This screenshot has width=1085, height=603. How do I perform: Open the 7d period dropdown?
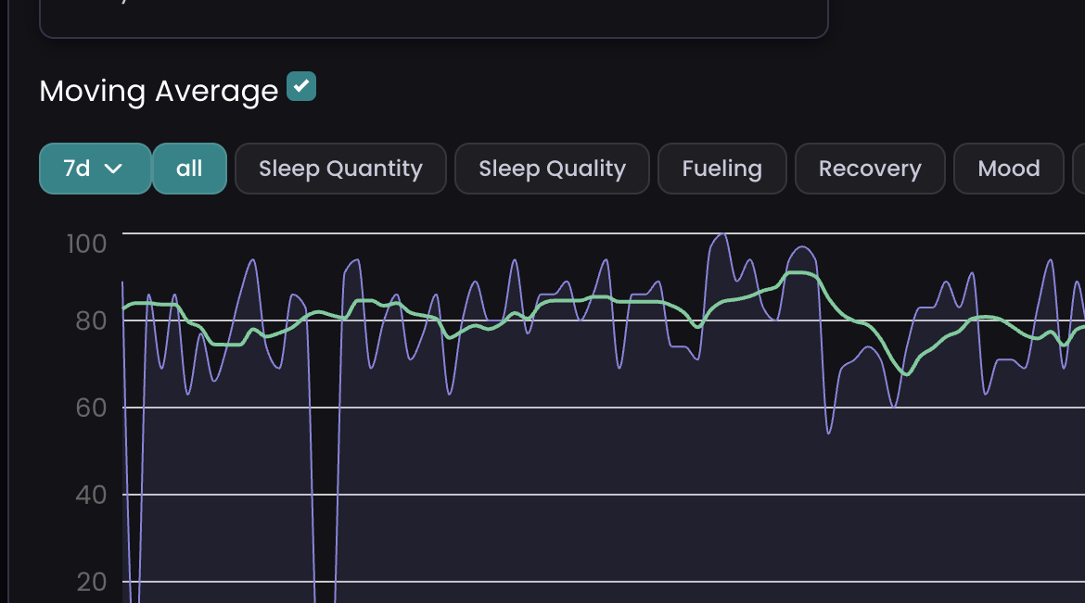tap(96, 169)
